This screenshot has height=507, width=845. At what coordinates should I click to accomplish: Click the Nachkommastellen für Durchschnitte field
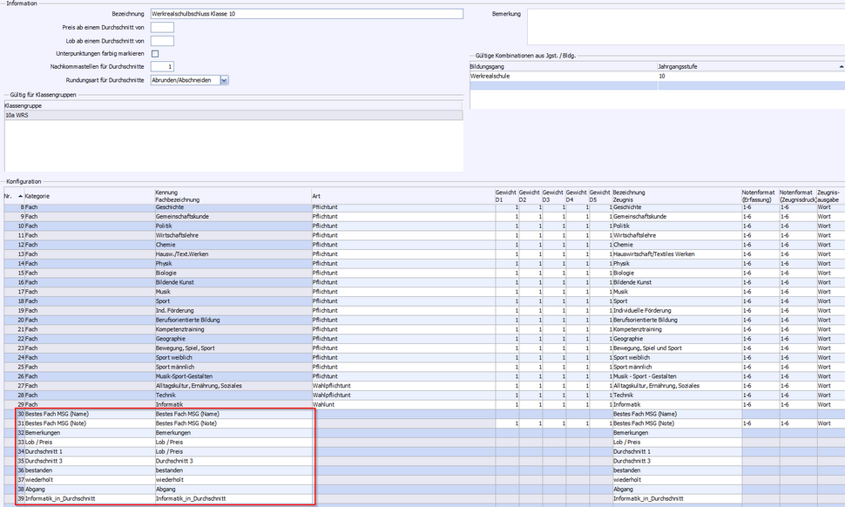162,67
